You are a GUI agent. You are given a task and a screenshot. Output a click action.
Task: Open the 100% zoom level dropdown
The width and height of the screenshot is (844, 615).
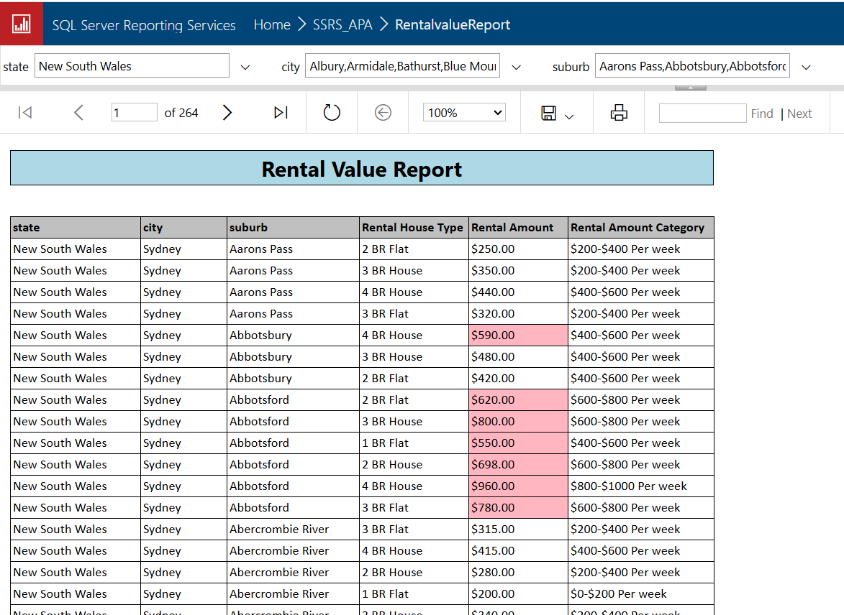coord(464,113)
